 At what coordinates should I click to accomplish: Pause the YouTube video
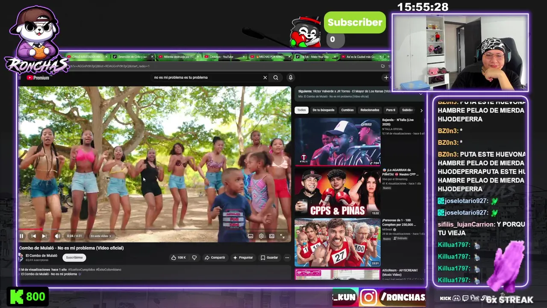pos(21,236)
